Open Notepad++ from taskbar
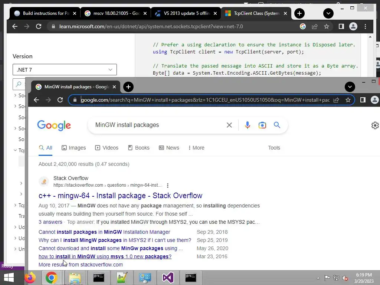380x285 pixels. point(122,278)
